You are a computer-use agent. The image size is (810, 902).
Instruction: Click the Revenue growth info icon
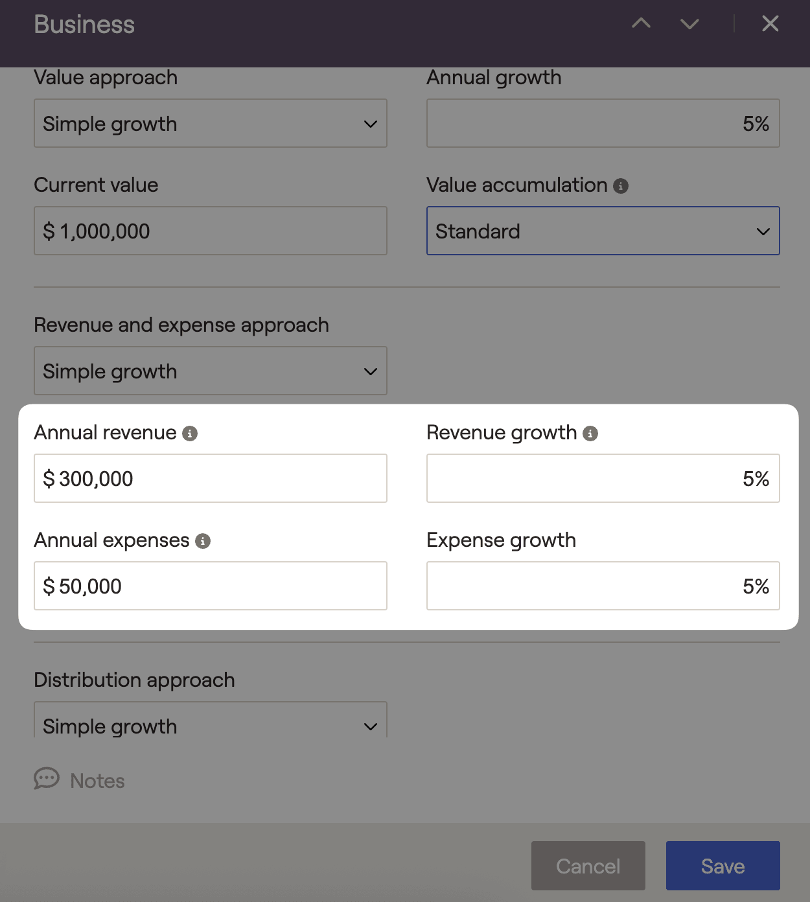pos(590,434)
